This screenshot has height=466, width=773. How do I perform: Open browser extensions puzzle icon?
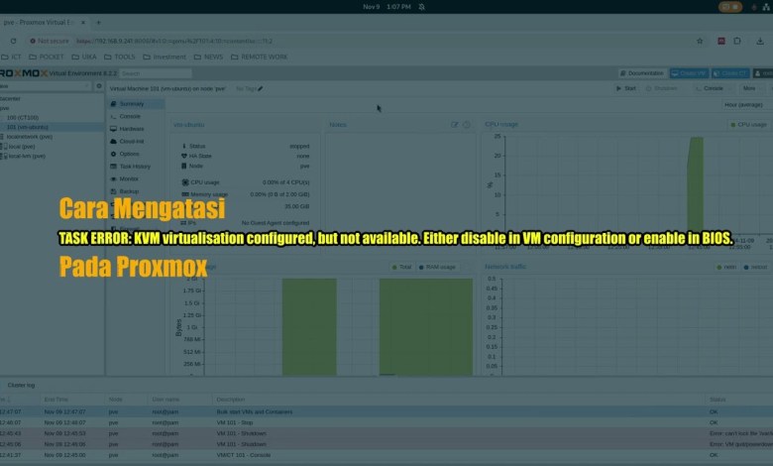click(x=737, y=41)
